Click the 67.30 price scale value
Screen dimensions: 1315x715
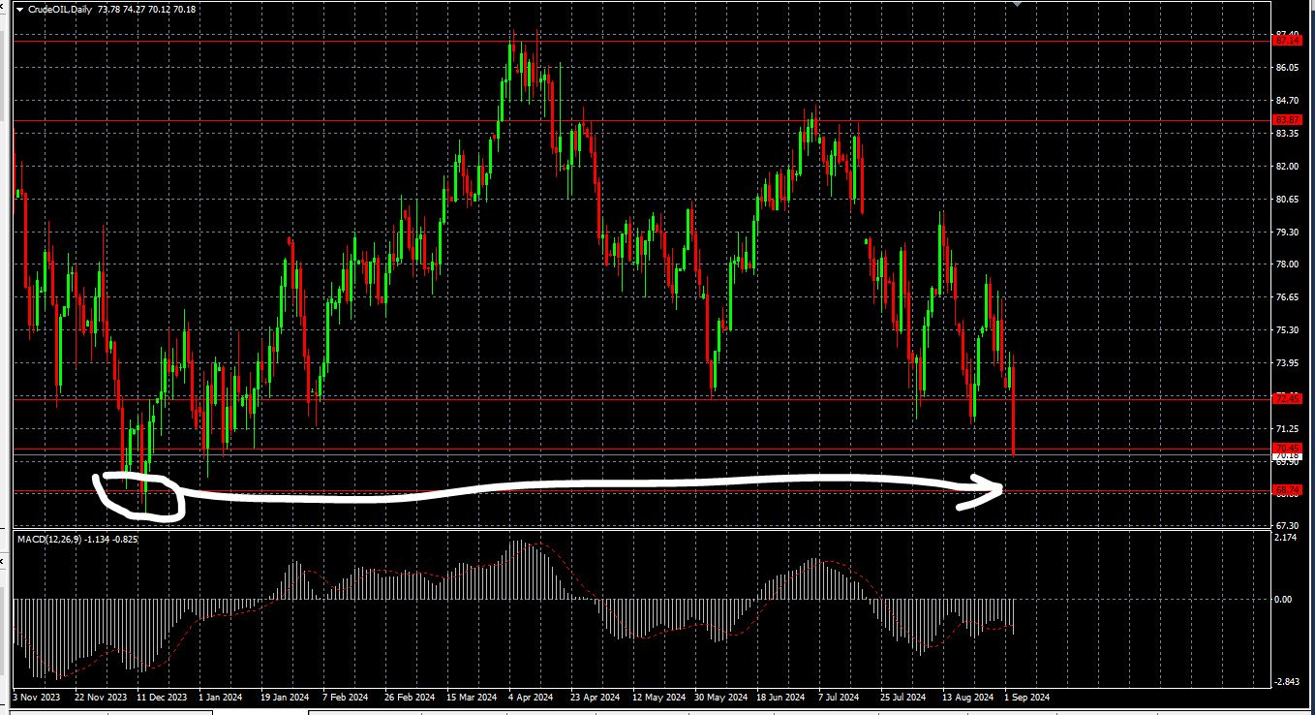(x=1288, y=525)
